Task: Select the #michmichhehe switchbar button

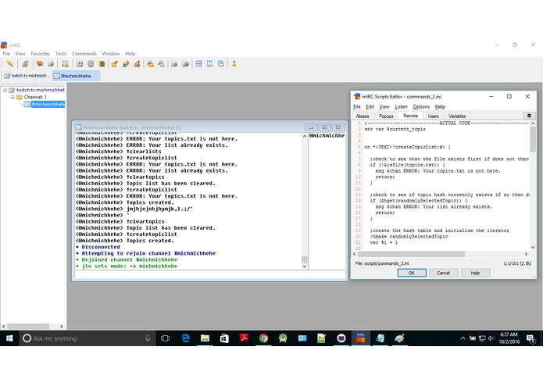Action: 77,76
